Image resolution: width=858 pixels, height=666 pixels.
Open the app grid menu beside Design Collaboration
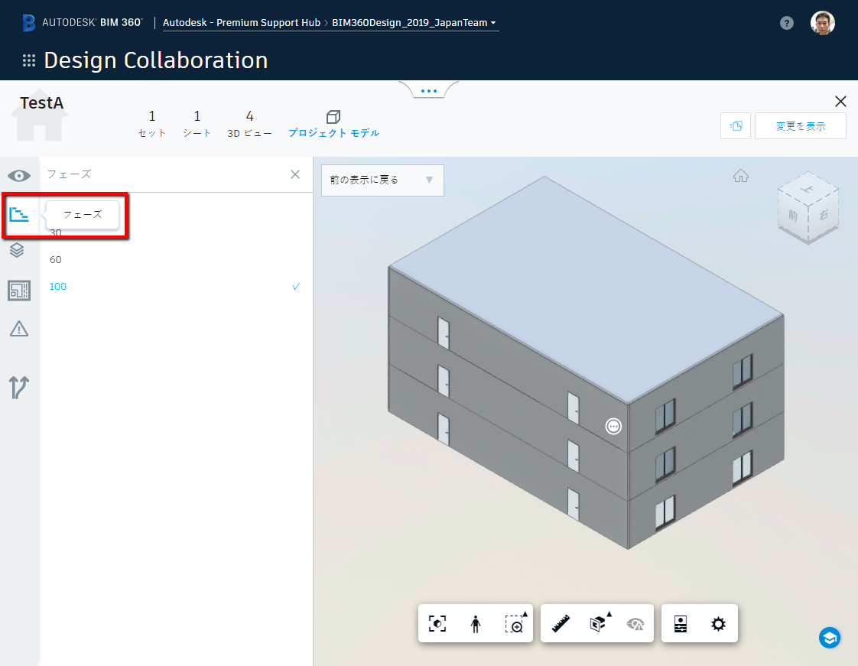tap(28, 60)
